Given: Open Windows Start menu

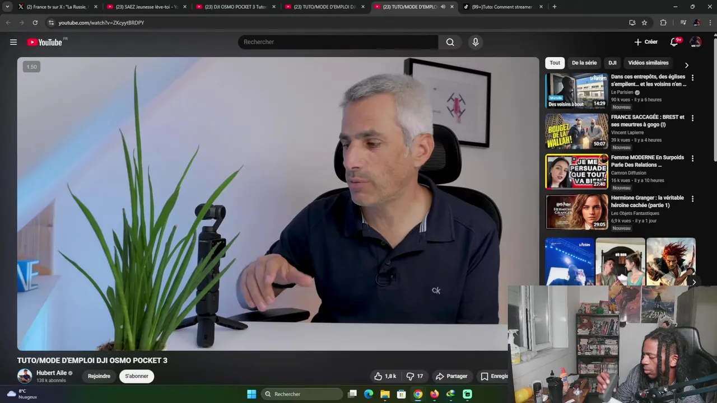Looking at the screenshot, I should [x=252, y=394].
